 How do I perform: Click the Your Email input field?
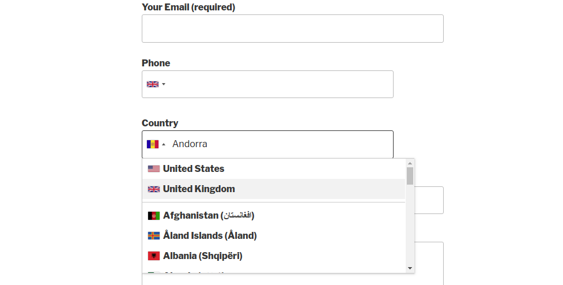pyautogui.click(x=292, y=29)
